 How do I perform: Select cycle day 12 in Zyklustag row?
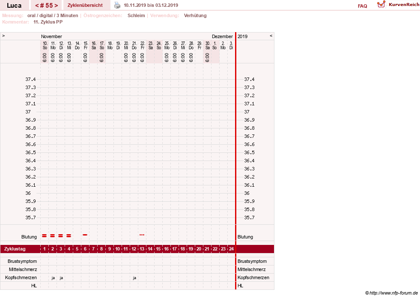coord(134,249)
